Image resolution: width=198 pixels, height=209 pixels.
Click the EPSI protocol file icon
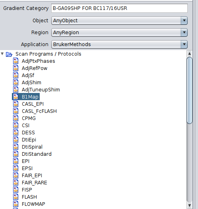coord(15,168)
